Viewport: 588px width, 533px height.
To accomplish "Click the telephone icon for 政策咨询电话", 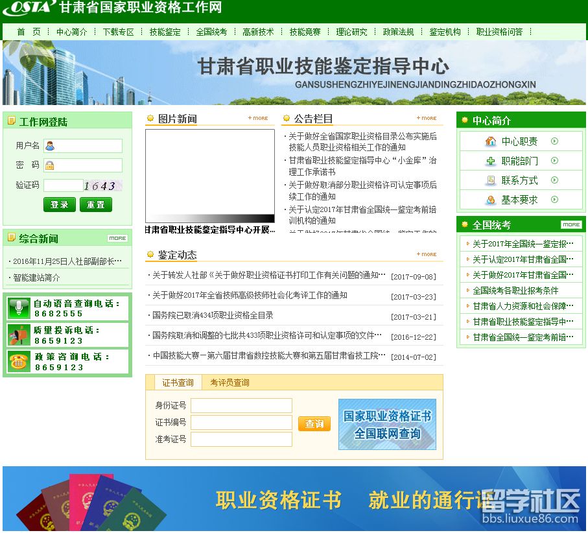I will pyautogui.click(x=19, y=361).
